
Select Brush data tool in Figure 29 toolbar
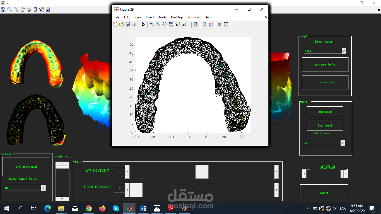tap(184, 25)
